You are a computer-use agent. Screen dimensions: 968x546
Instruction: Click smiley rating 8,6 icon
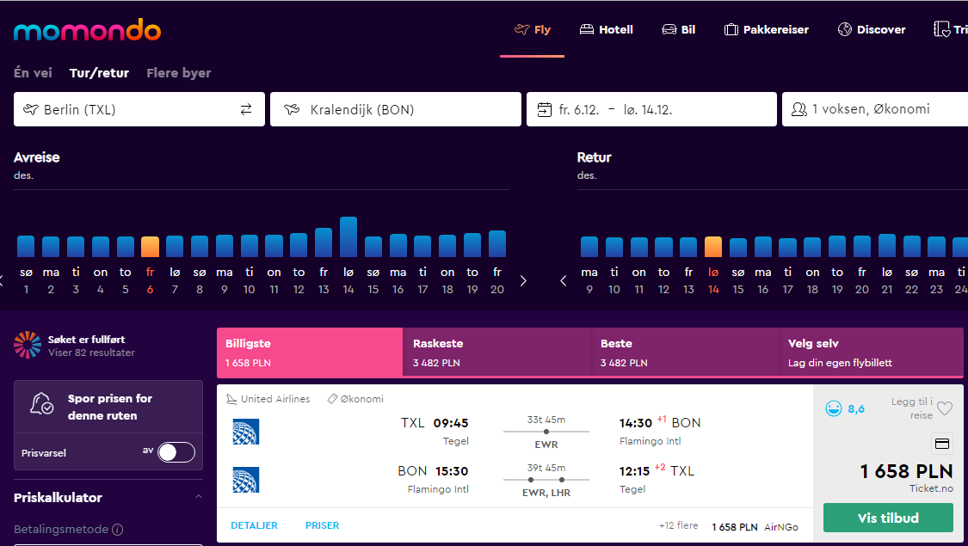[834, 408]
